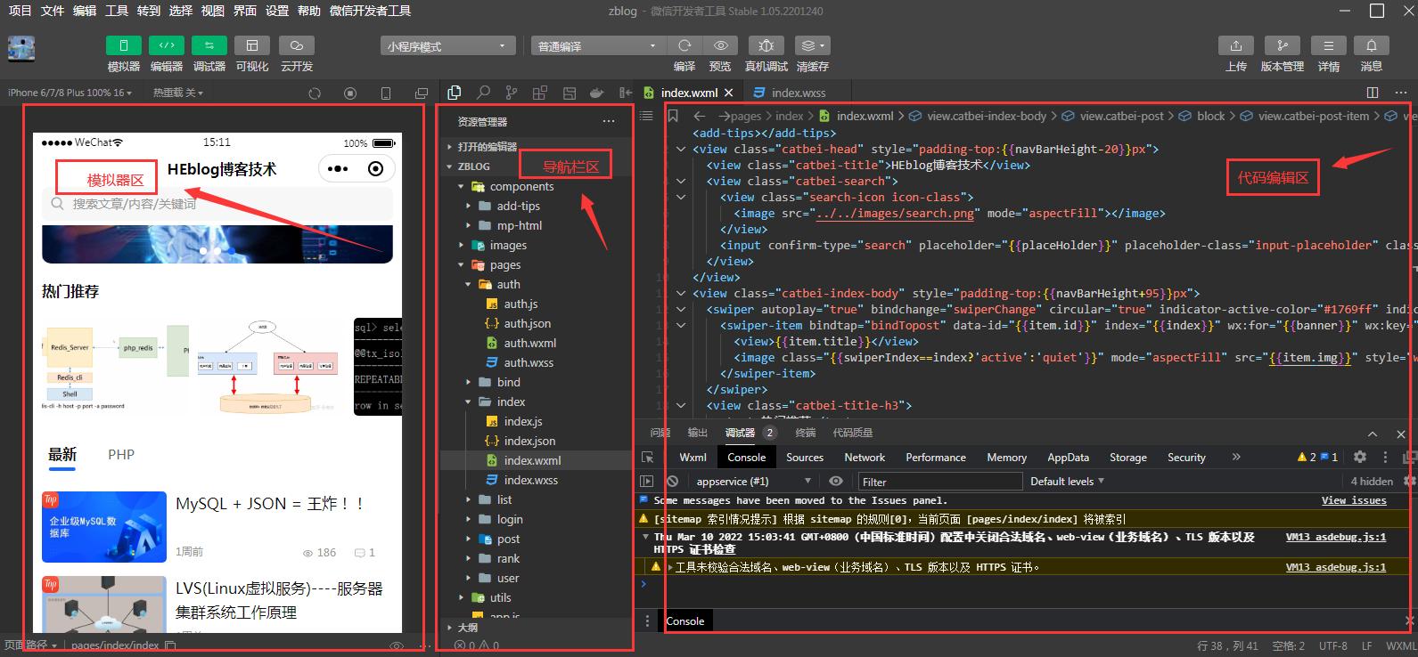Switch to the AppData devtools tab

coord(1068,458)
